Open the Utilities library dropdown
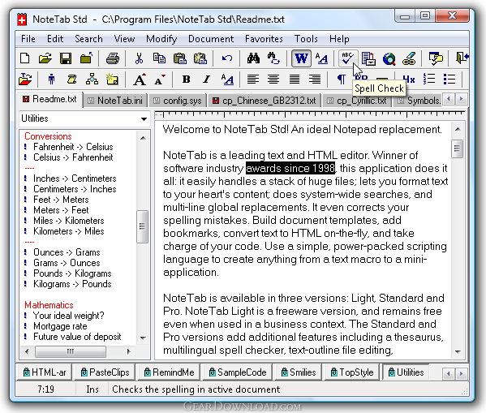 (144, 119)
